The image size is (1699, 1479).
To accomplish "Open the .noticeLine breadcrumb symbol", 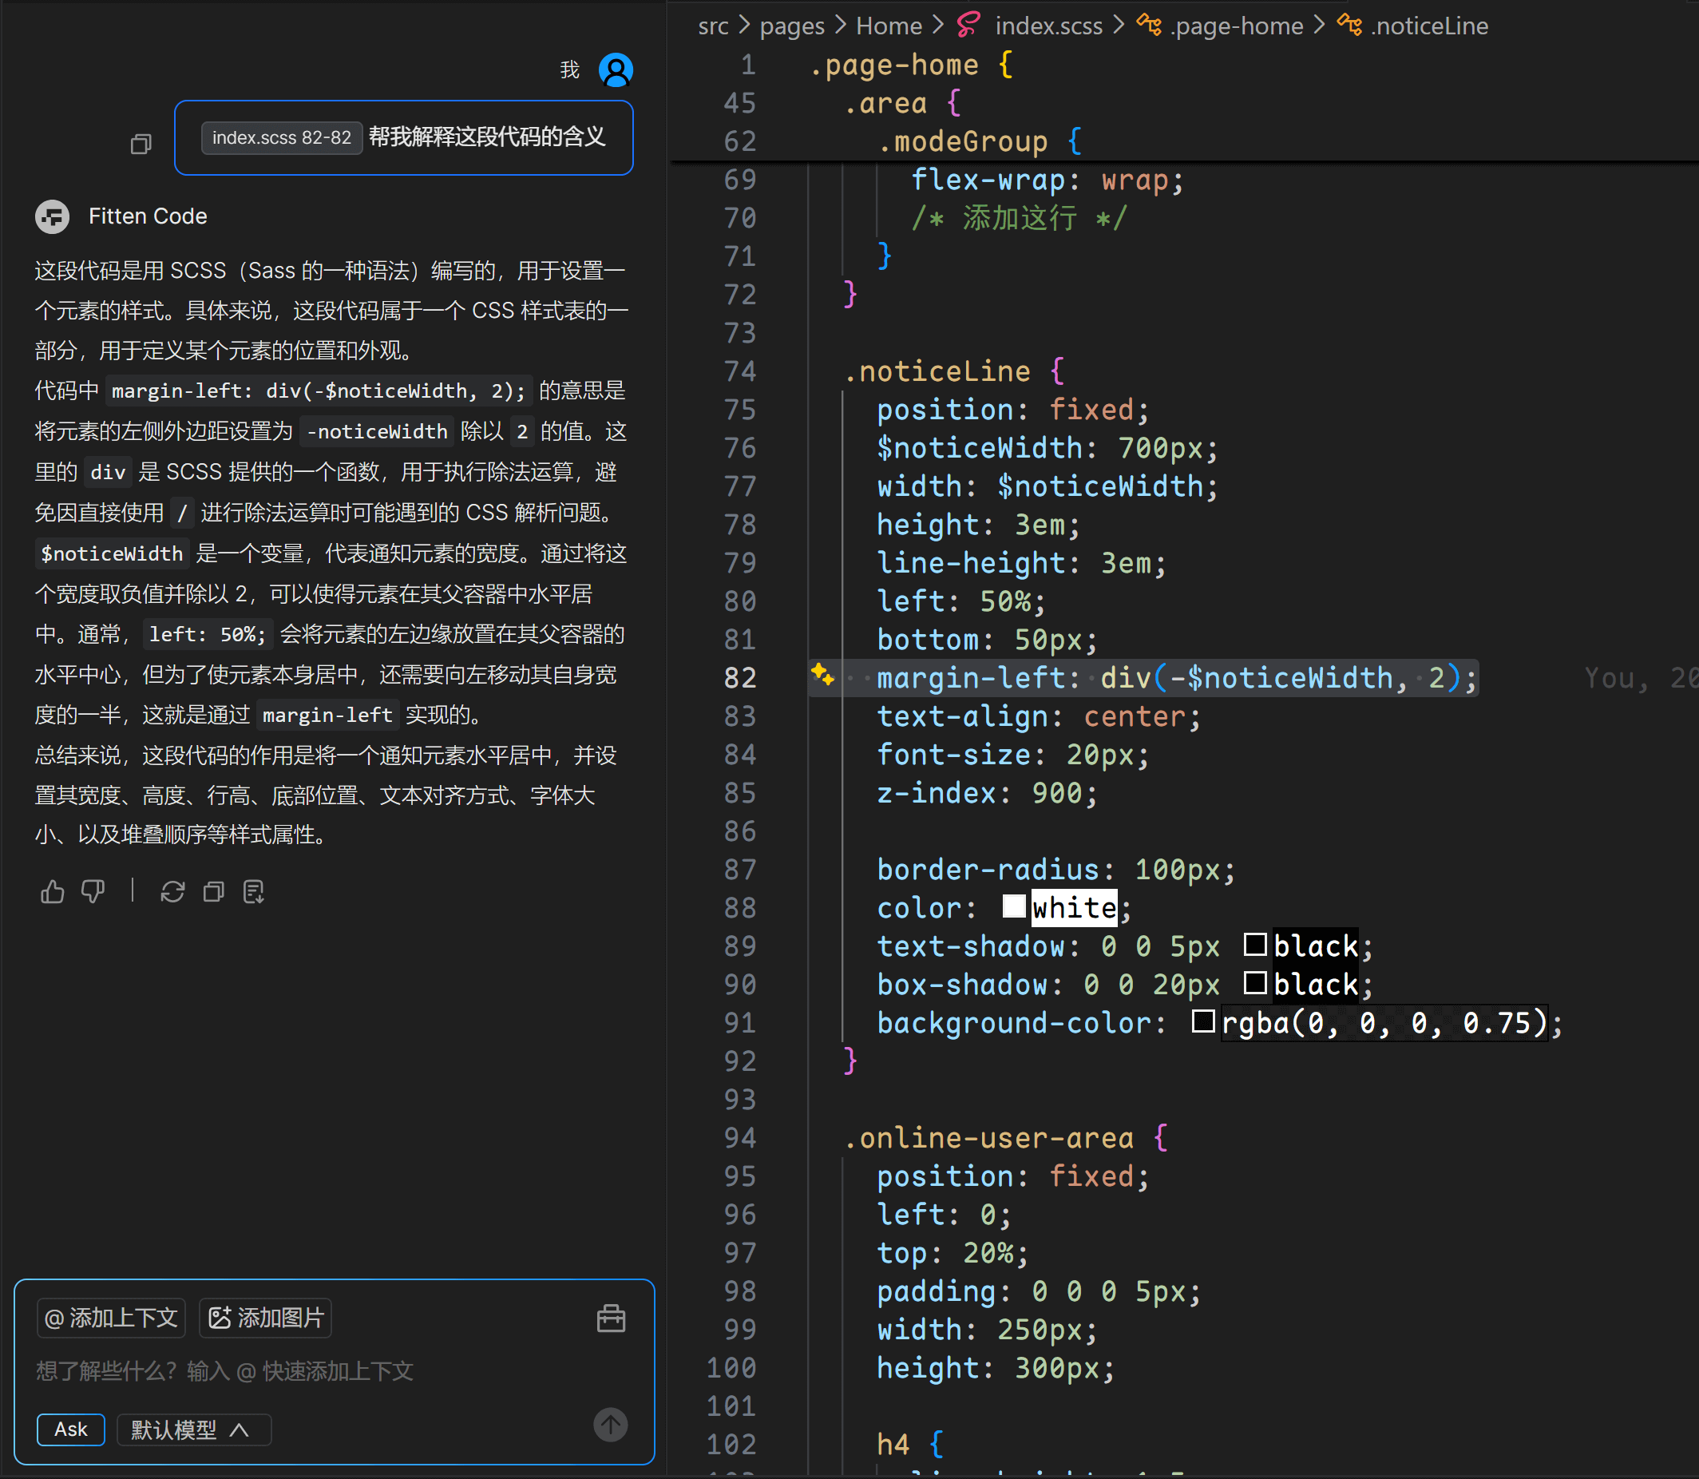I will 1428,26.
